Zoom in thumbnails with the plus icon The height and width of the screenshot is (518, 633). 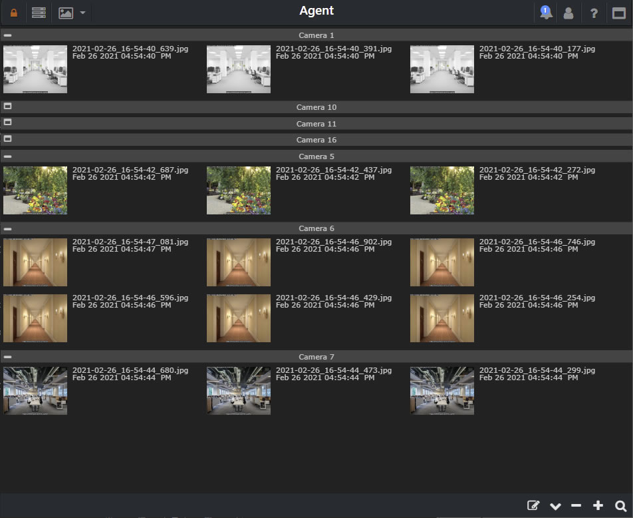pos(598,505)
